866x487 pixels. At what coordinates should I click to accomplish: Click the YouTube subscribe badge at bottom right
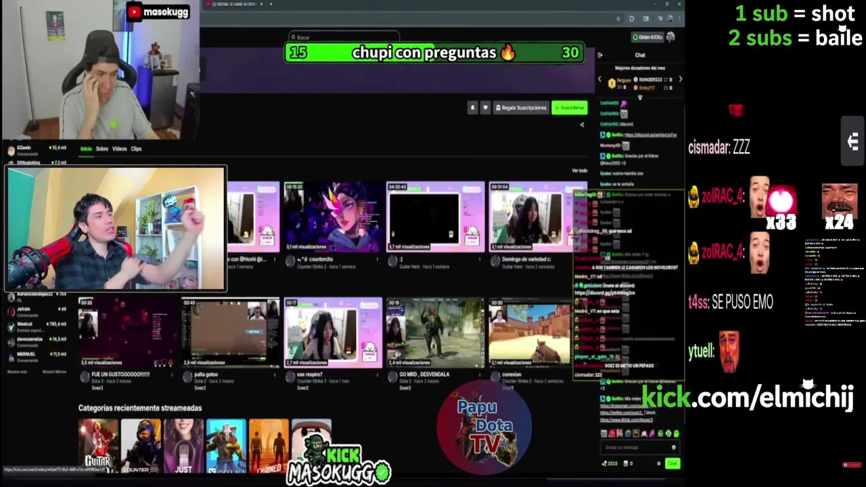coord(851,465)
